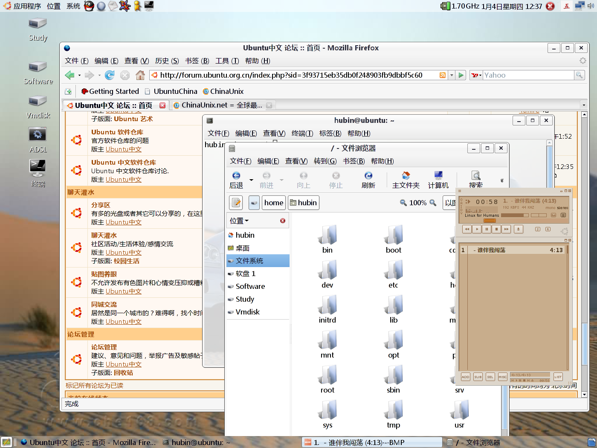Click Back button in file browser

(236, 180)
